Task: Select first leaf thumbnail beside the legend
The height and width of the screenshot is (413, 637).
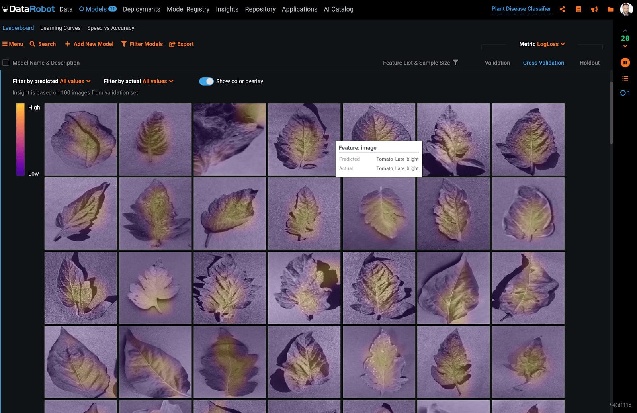Action: click(x=81, y=139)
